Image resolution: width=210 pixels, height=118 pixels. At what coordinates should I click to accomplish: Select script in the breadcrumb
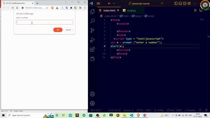tap(151, 16)
